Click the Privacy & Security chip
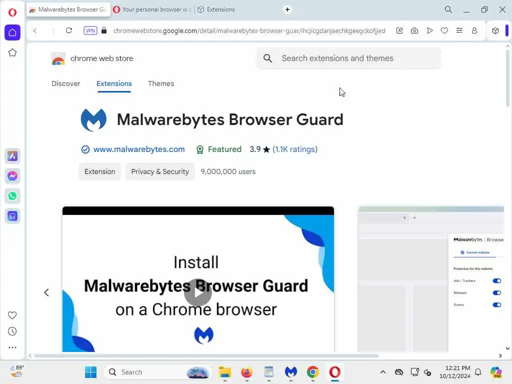512x384 pixels. (x=160, y=172)
